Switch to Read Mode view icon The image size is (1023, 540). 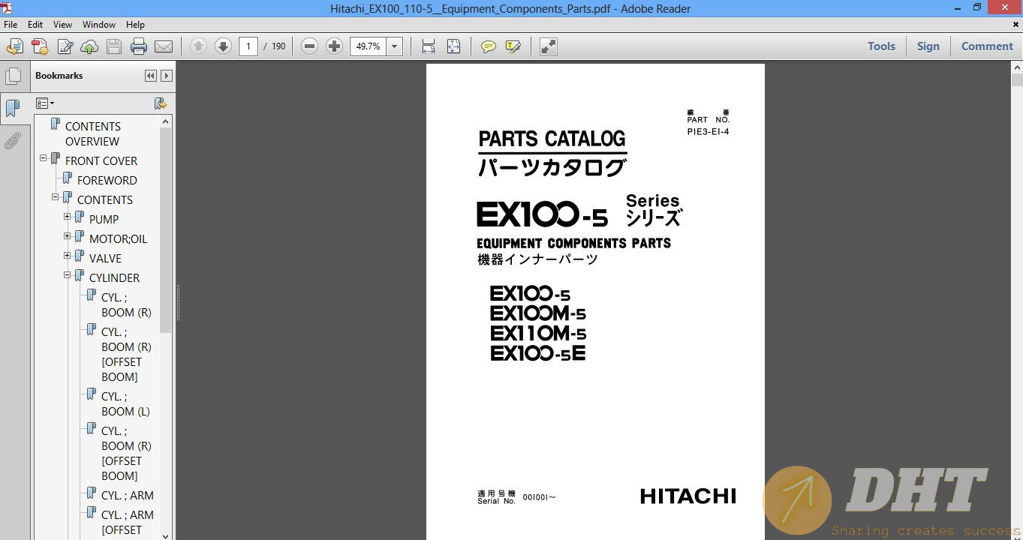coord(549,46)
